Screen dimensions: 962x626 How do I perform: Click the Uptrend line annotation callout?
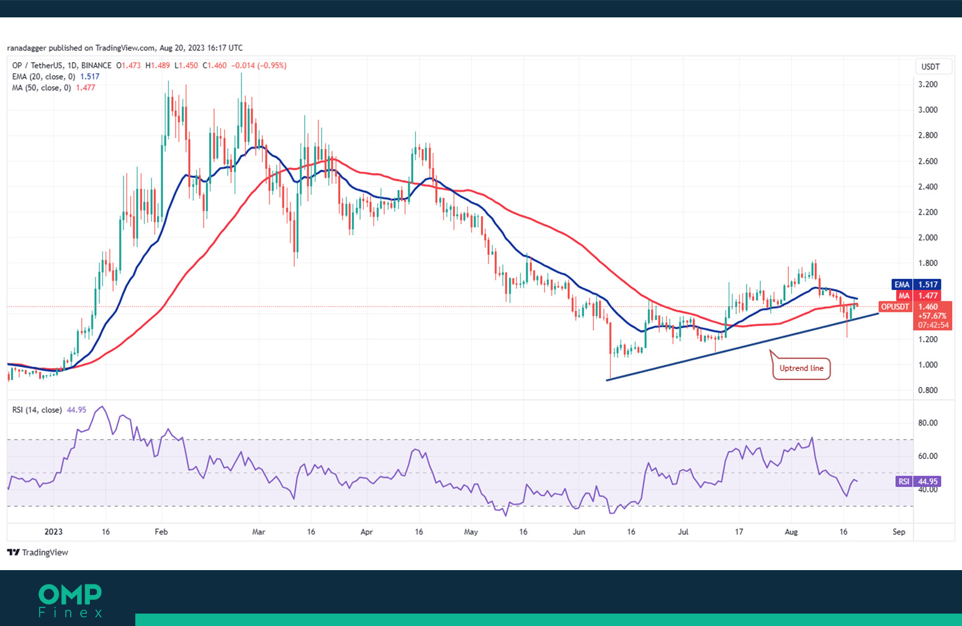coord(801,368)
